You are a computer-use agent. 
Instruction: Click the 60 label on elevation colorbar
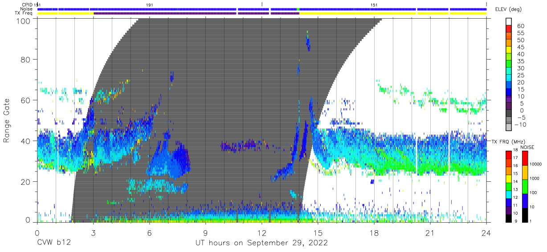tap(520, 26)
